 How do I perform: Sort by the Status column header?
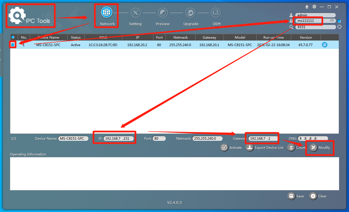(76, 37)
